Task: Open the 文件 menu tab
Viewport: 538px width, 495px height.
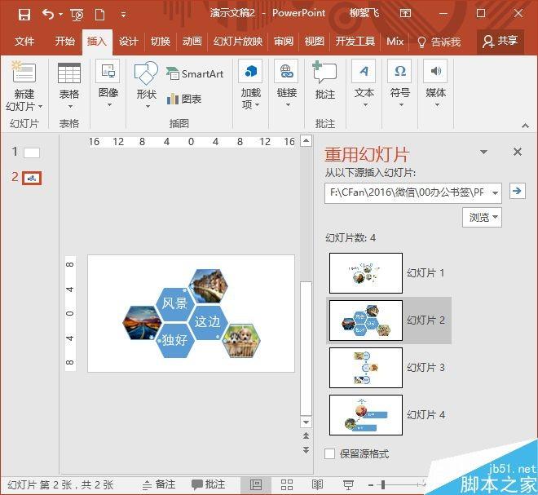Action: (x=24, y=42)
